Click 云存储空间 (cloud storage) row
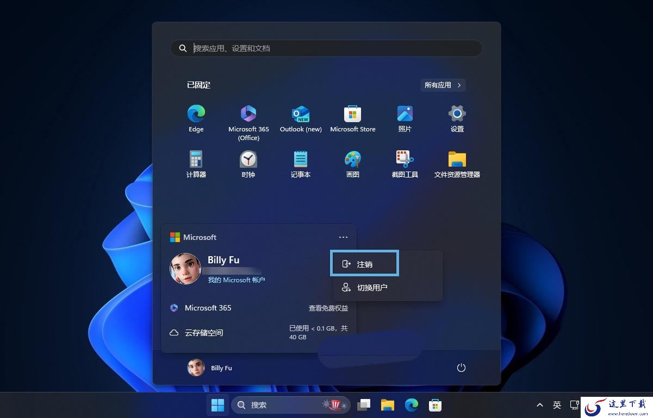The height and width of the screenshot is (418, 653). pyautogui.click(x=259, y=333)
